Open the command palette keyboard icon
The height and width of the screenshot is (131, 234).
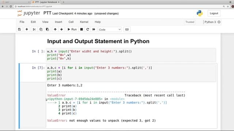(x=127, y=29)
